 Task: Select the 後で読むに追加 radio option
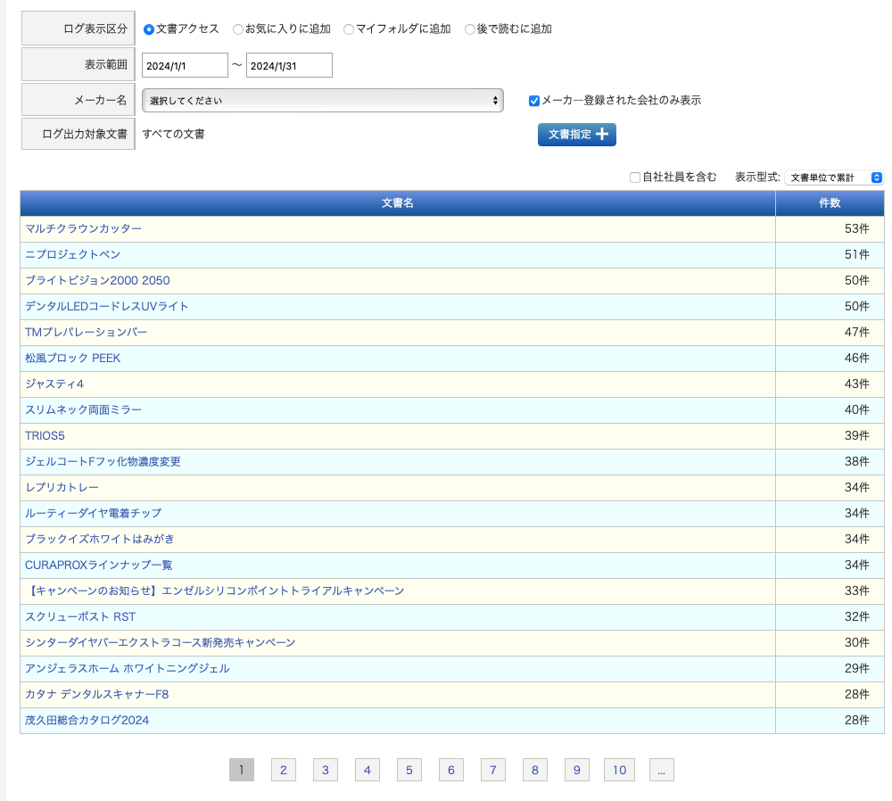470,29
